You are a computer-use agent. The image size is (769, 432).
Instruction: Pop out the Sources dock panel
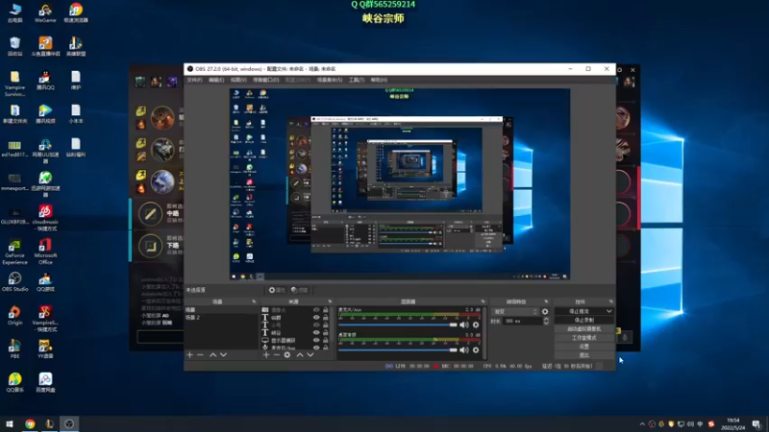[330, 301]
